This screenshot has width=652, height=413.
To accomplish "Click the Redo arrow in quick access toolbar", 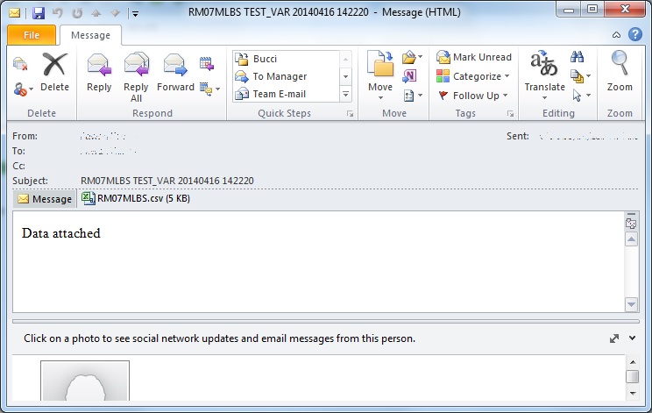I will coord(77,13).
